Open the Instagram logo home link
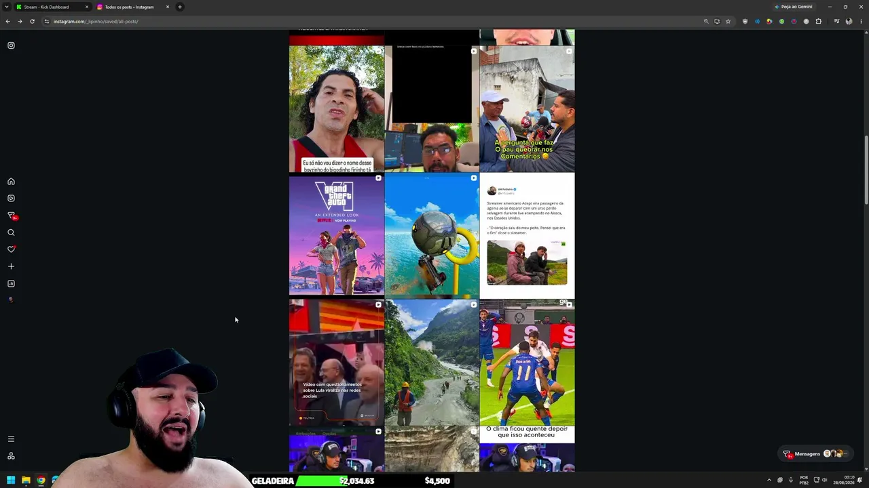This screenshot has width=869, height=488. pos(11,45)
